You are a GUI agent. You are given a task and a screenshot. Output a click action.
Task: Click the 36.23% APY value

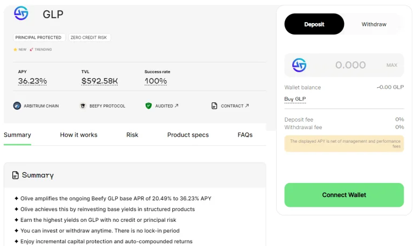click(x=32, y=81)
